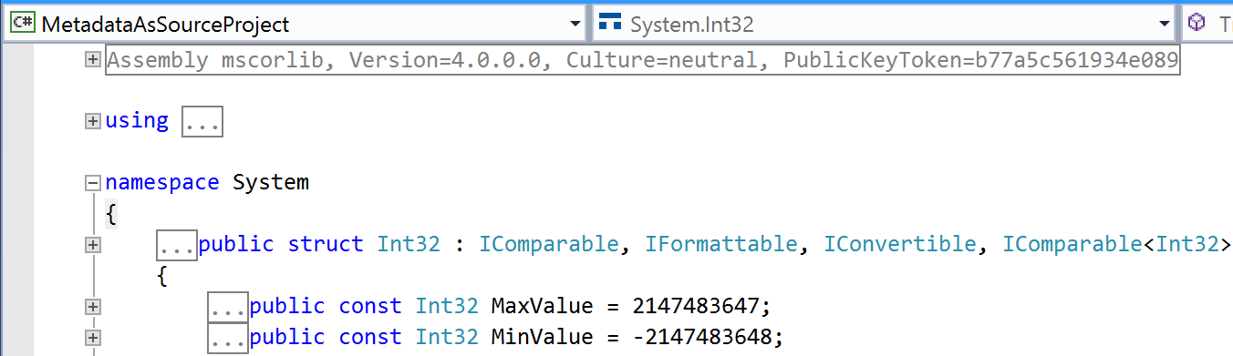Expand outlining for Int32 struct declaration
Image resolution: width=1233 pixels, height=356 pixels.
click(x=91, y=244)
